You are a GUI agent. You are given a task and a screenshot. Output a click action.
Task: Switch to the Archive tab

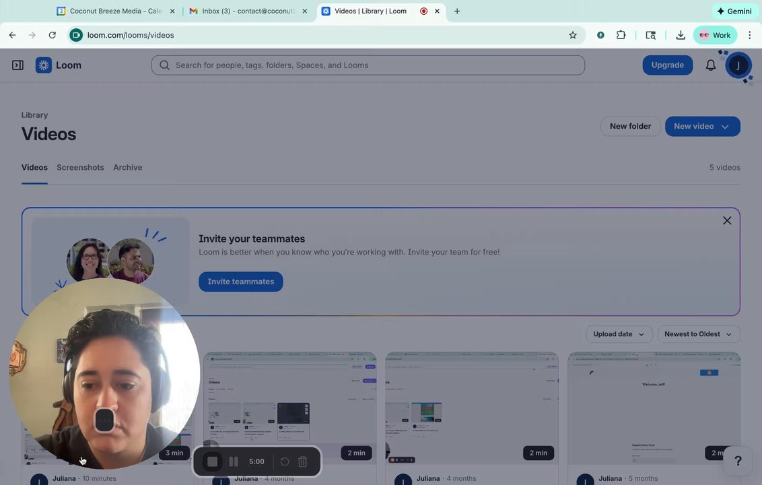pyautogui.click(x=128, y=167)
